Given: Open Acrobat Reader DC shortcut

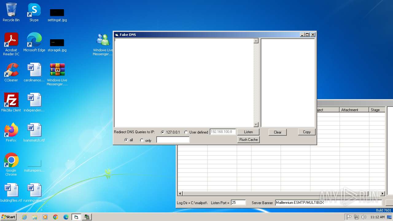Looking at the screenshot, I should point(11,44).
